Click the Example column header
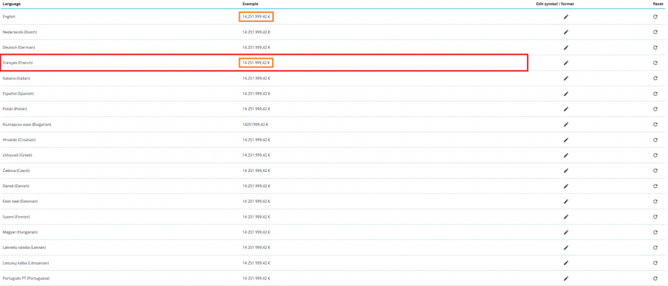Viewport: 668px width, 286px height. (250, 4)
